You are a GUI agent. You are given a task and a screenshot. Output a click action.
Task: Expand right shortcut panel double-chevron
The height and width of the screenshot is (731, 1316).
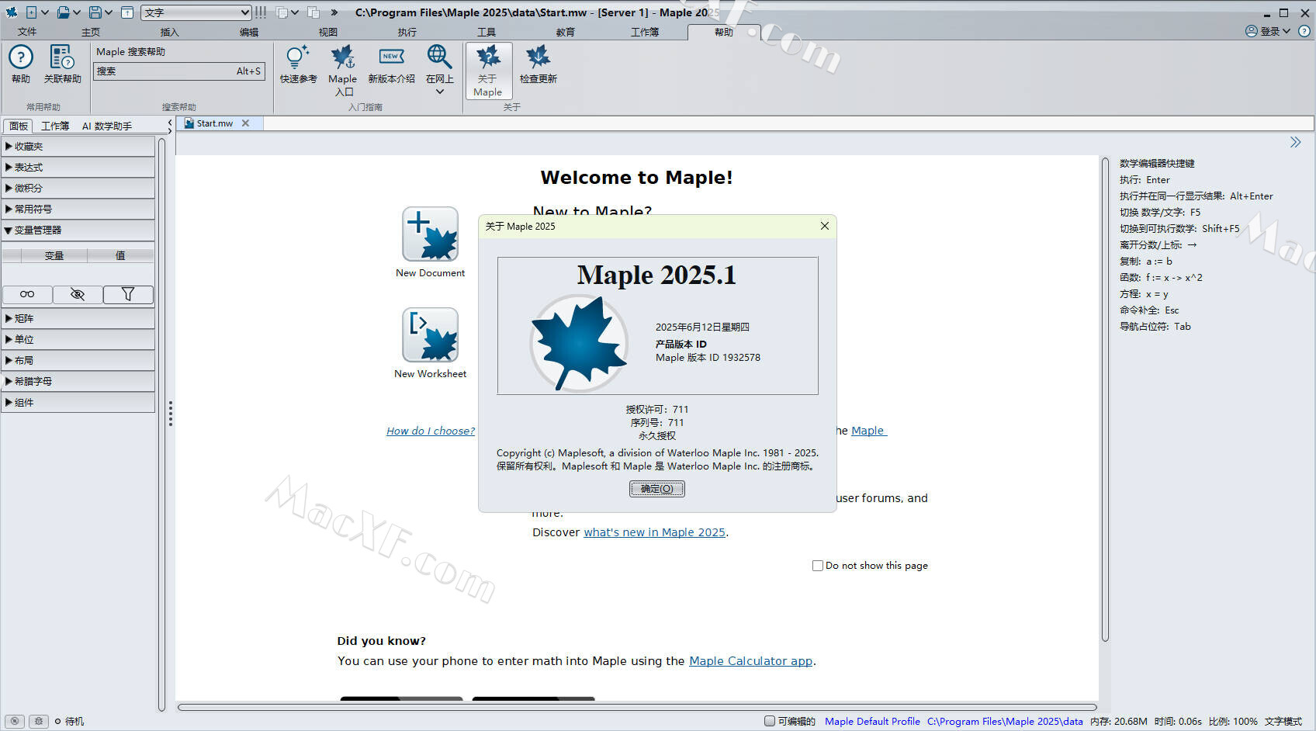click(x=1295, y=142)
